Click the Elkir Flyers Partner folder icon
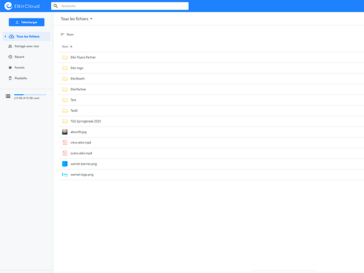 pos(65,57)
